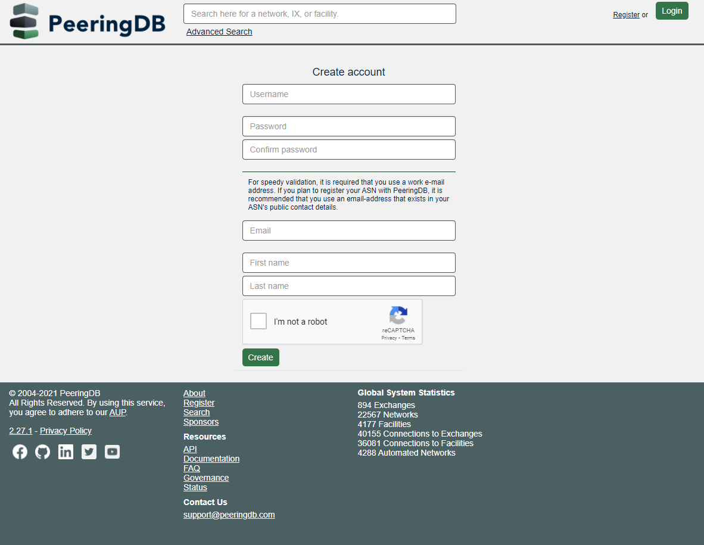
Task: Open the GitHub social icon
Action: point(43,452)
